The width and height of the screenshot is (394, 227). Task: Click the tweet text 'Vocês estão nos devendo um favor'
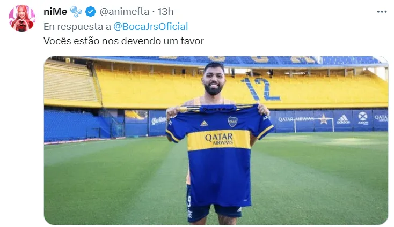pos(123,41)
